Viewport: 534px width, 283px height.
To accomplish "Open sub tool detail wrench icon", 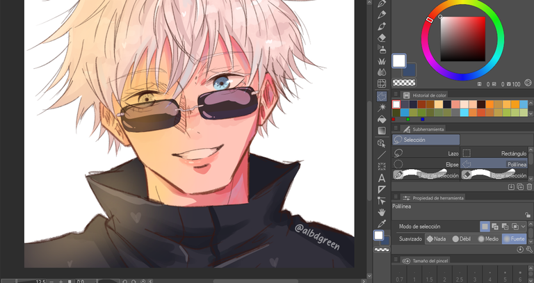I will point(529,250).
